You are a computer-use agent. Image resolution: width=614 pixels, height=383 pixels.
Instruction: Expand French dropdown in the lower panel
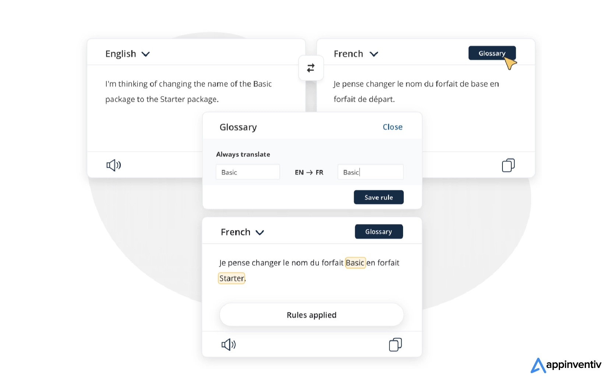click(x=242, y=232)
